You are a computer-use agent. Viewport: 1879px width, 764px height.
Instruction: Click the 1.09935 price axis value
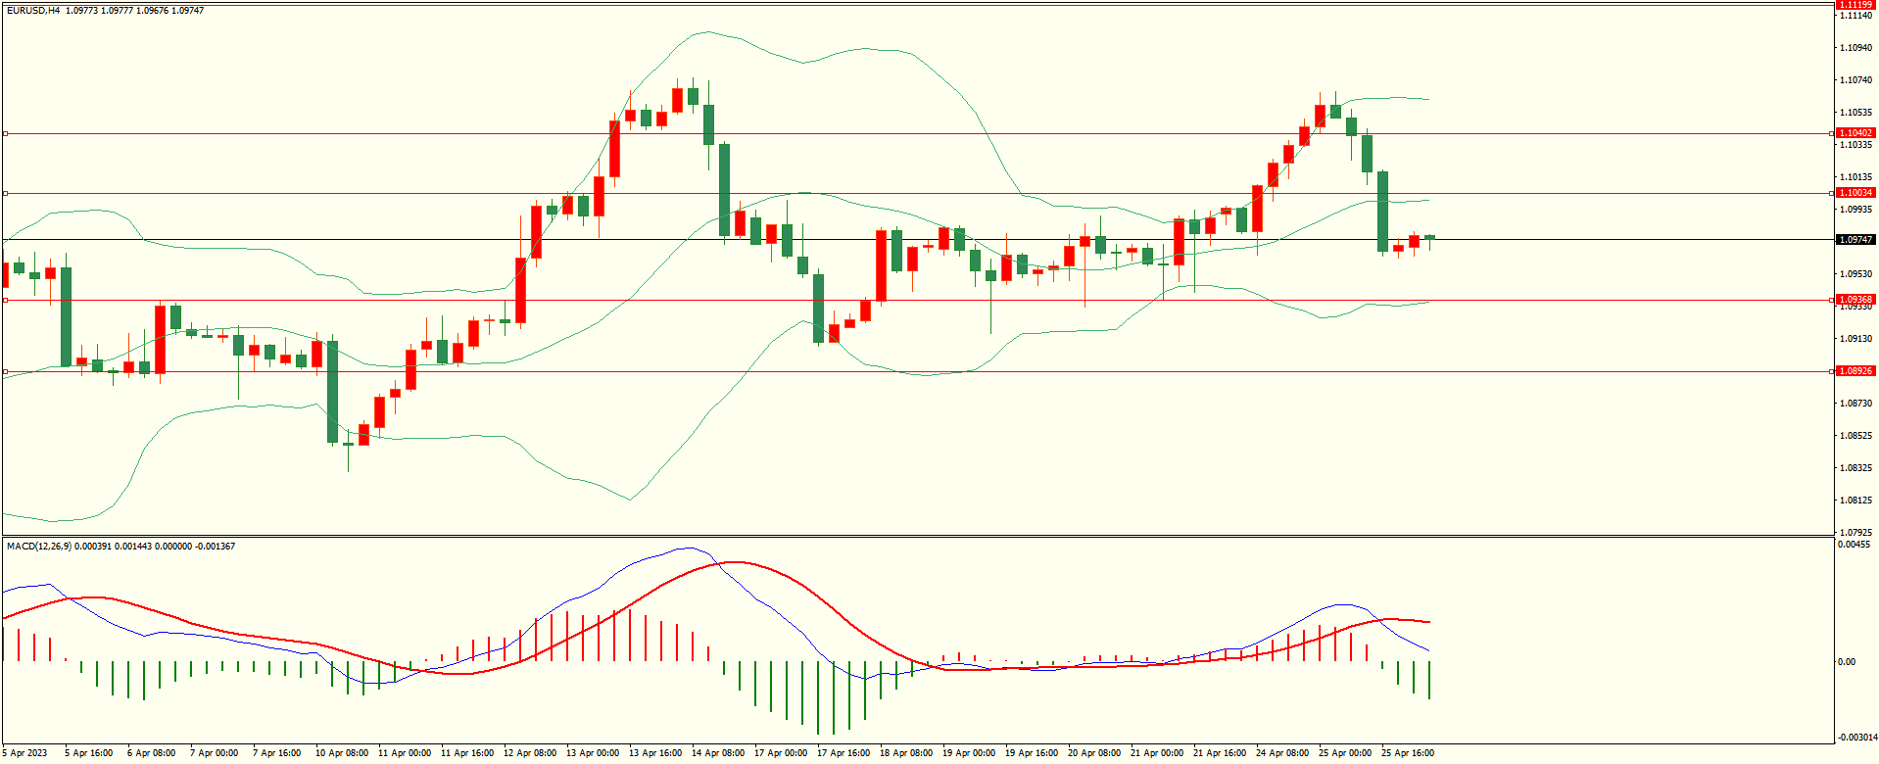coord(1856,210)
